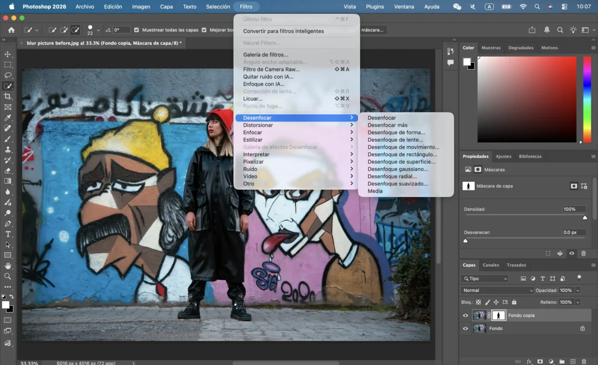Toggle the 'Mejorar borde' checkbox

click(204, 30)
